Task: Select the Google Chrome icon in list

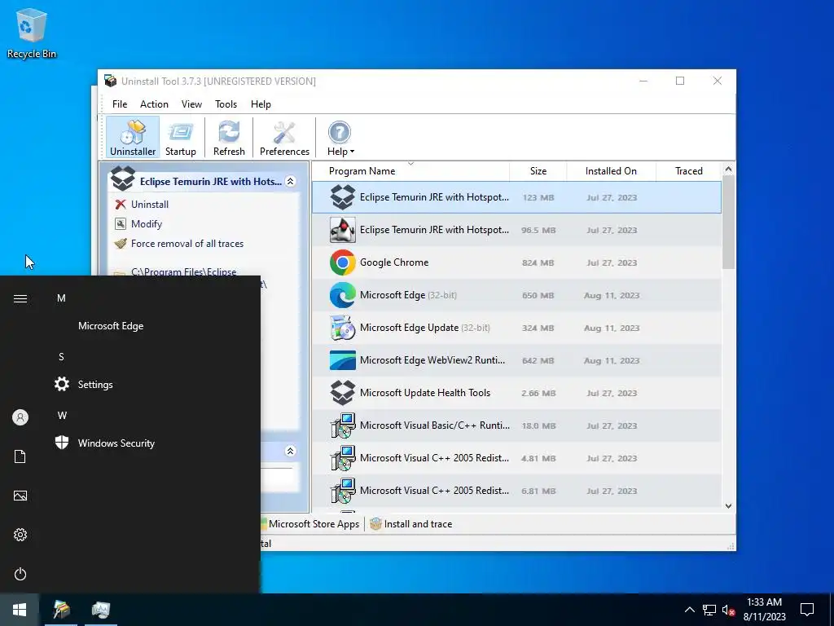Action: pyautogui.click(x=343, y=262)
